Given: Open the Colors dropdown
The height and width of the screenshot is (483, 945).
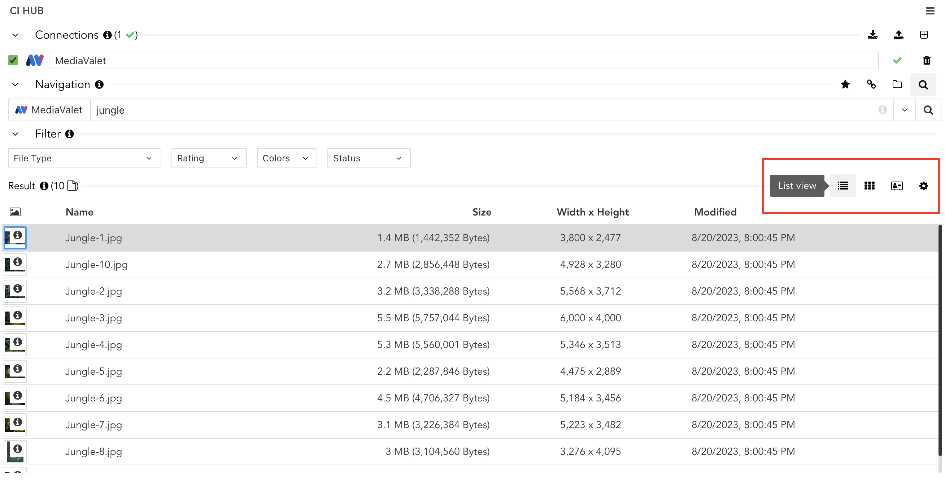Looking at the screenshot, I should tap(287, 158).
